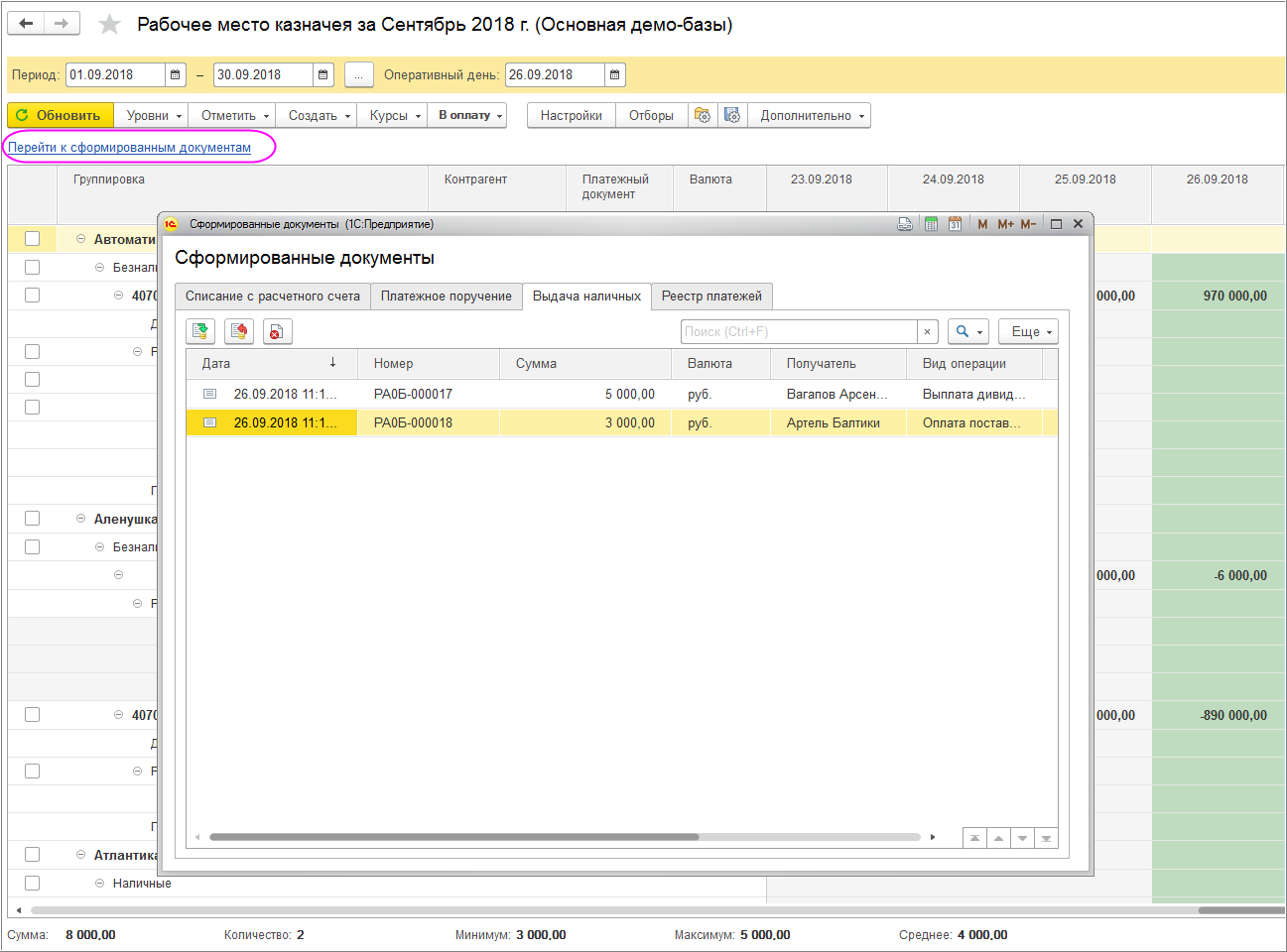Open the Отметить dropdown
1287x952 pixels.
[x=232, y=115]
